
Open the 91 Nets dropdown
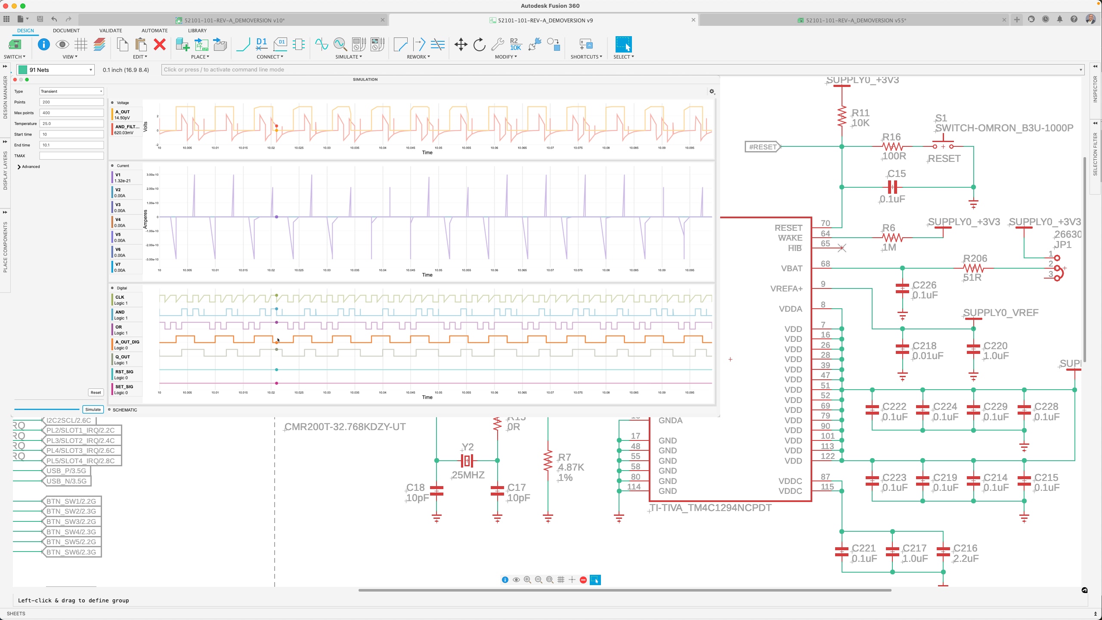[x=55, y=69]
